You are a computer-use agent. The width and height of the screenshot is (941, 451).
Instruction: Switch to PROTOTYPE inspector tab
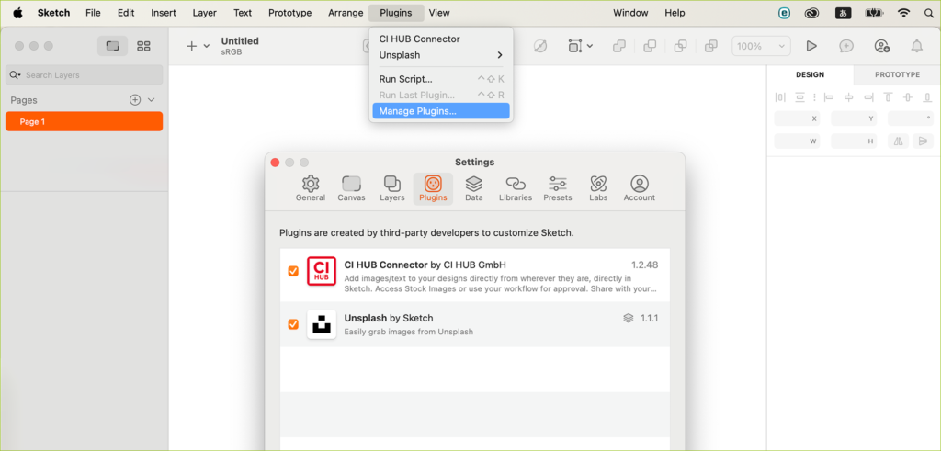[x=897, y=75]
